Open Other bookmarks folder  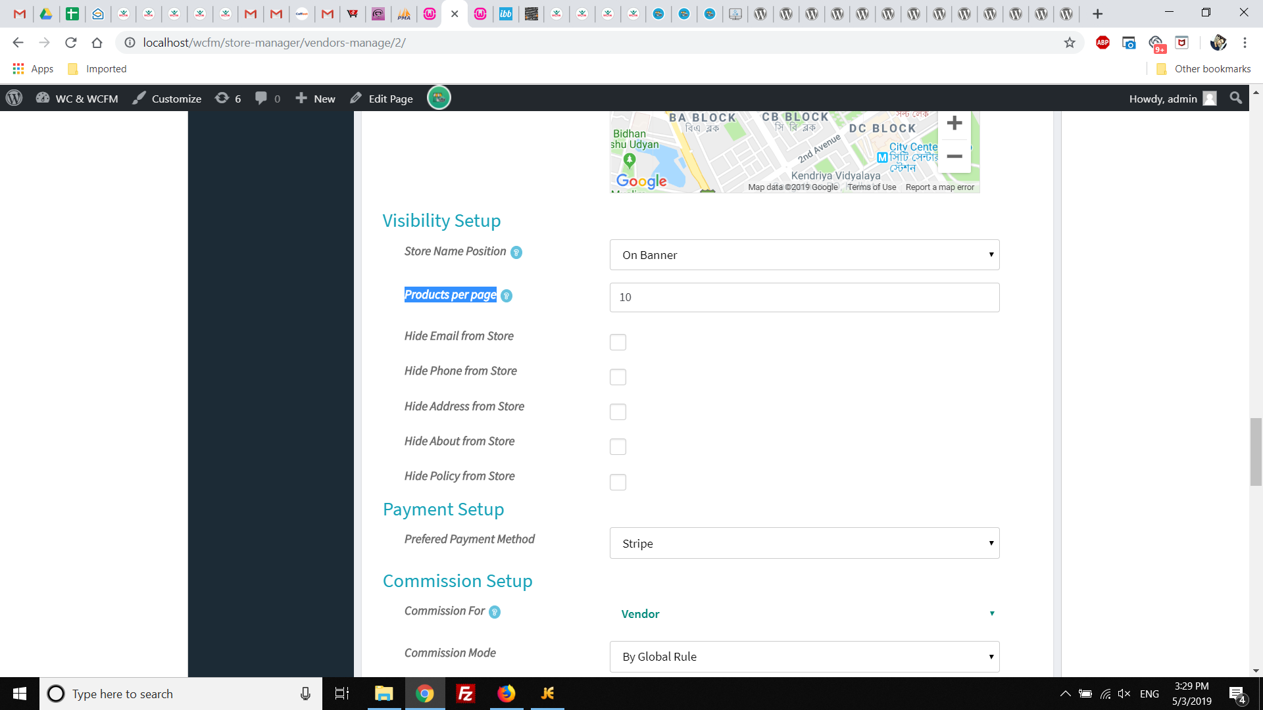pyautogui.click(x=1203, y=69)
